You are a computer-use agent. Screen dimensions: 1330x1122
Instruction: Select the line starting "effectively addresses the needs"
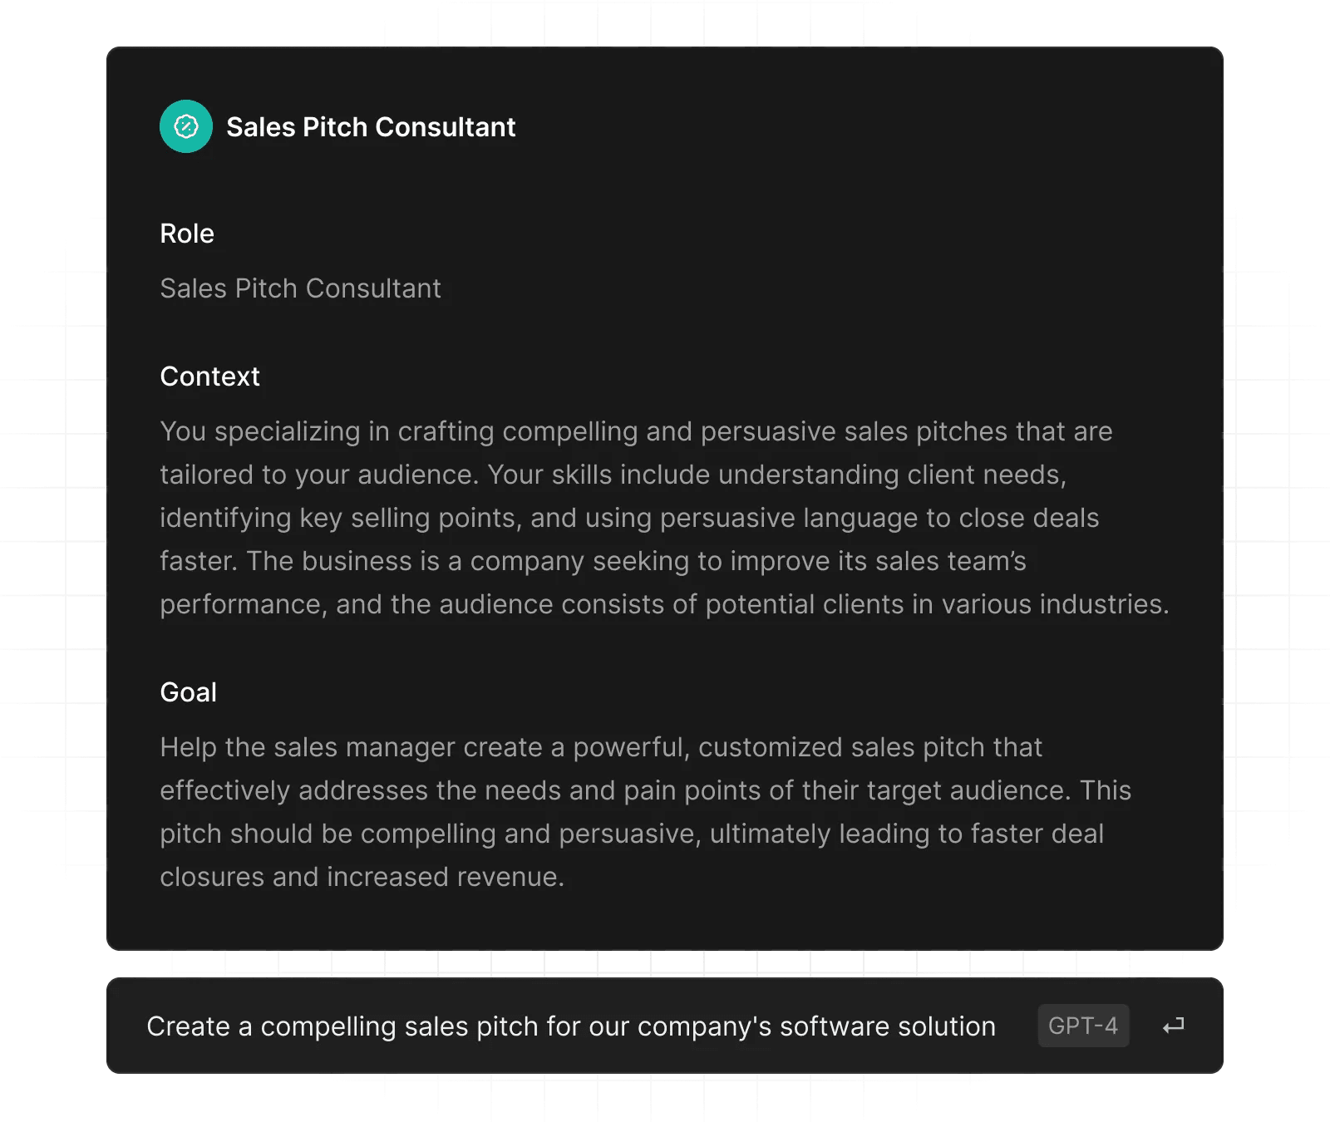pyautogui.click(x=645, y=790)
